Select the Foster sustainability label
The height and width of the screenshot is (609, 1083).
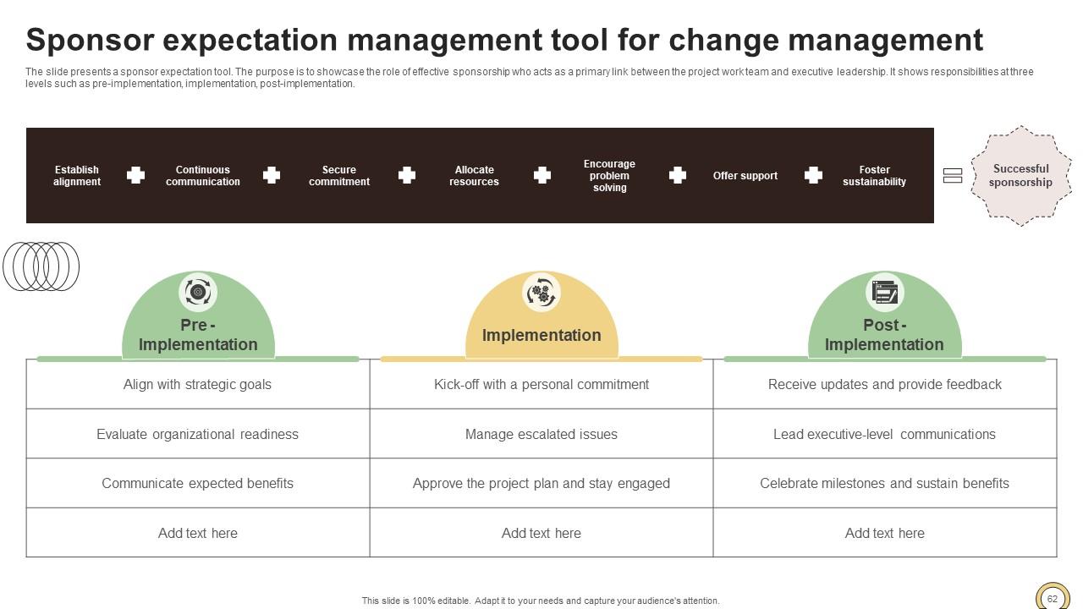pyautogui.click(x=874, y=176)
